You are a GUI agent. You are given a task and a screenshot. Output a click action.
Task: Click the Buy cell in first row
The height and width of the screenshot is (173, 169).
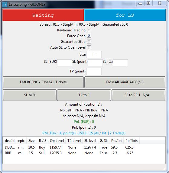42,147
